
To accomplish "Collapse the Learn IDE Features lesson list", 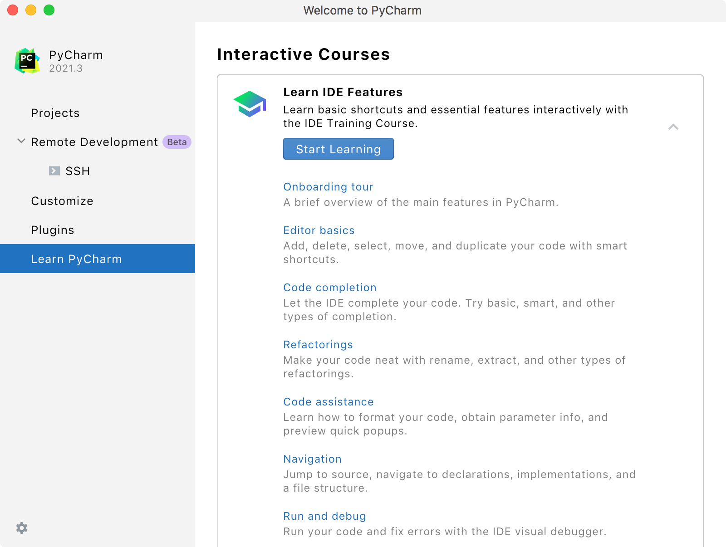I will (673, 127).
